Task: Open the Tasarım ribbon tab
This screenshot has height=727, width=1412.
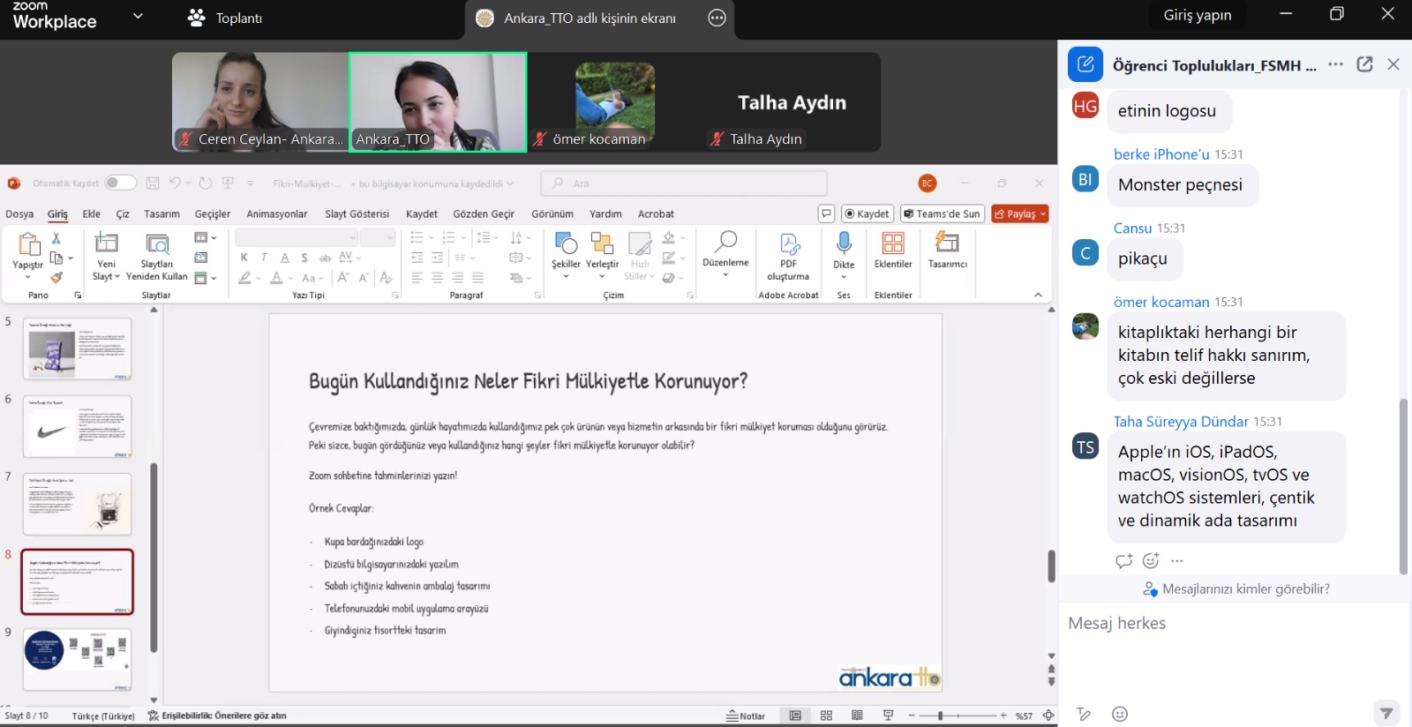Action: (161, 214)
